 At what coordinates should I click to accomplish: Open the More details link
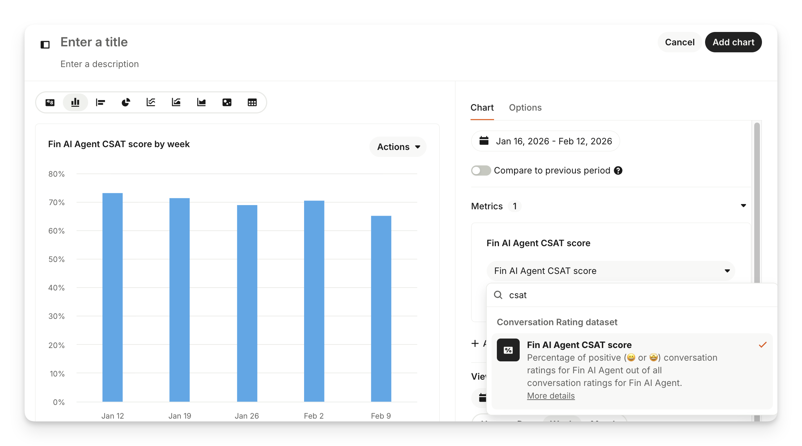551,396
